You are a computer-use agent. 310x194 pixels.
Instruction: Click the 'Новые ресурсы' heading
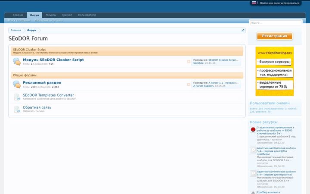pos(263,122)
